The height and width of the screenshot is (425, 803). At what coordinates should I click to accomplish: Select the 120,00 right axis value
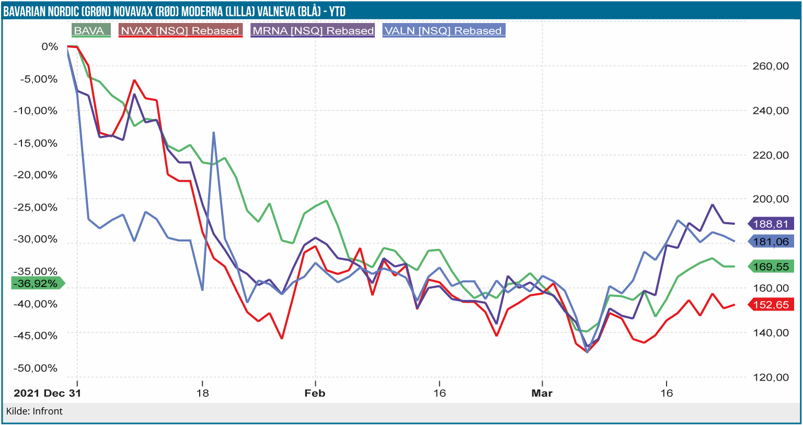[x=771, y=377]
